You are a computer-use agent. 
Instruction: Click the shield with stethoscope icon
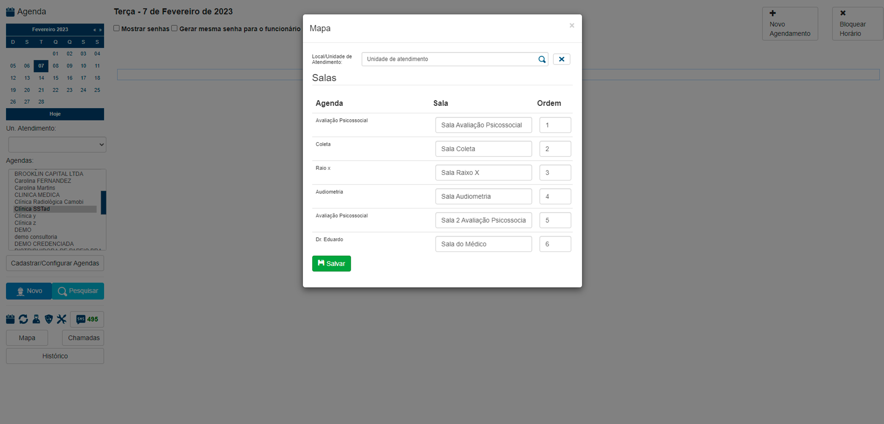(49, 319)
